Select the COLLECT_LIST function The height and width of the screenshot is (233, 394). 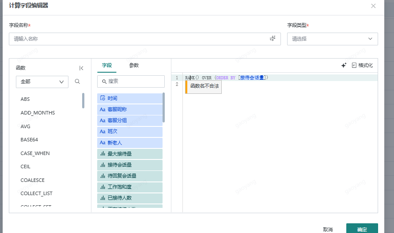coord(36,193)
